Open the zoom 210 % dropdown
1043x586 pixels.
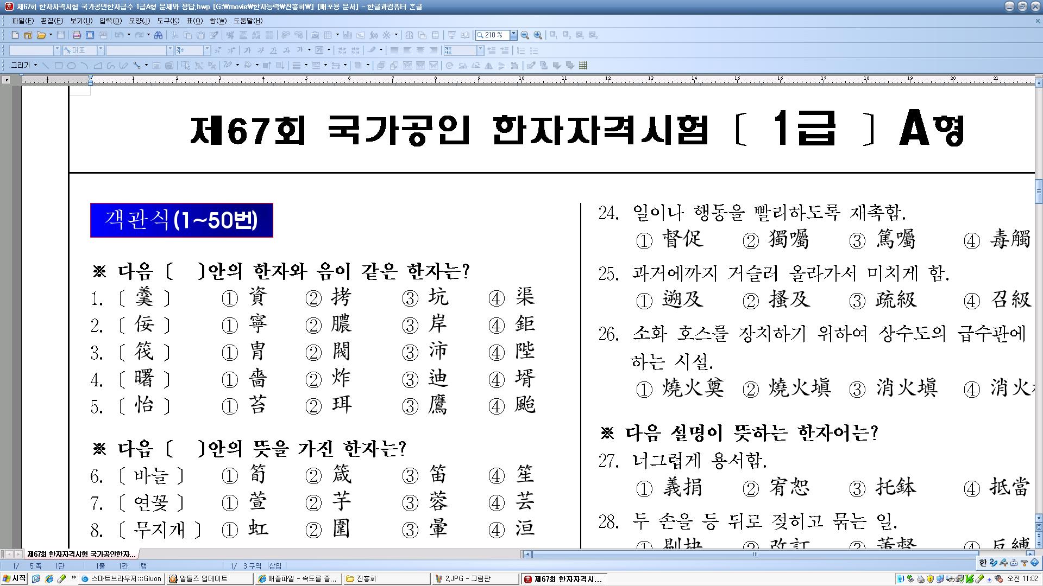[x=513, y=35]
